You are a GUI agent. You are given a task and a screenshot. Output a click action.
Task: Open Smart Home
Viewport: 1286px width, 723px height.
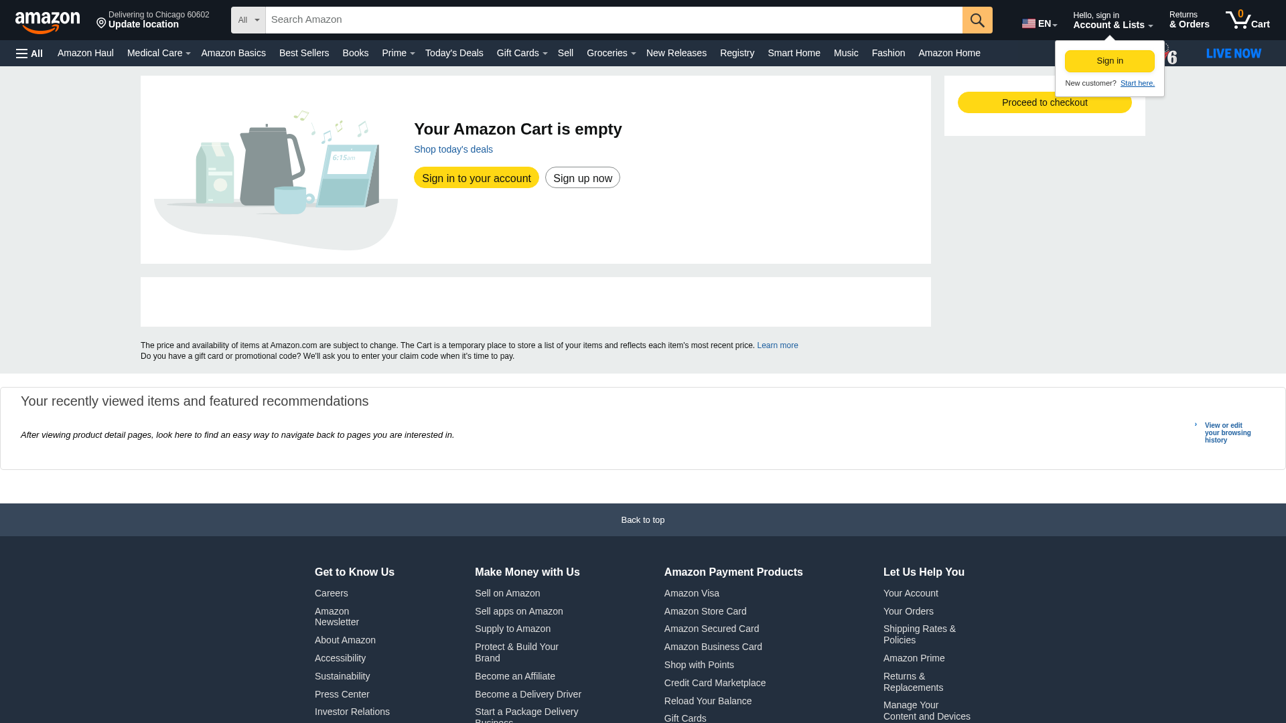794,53
